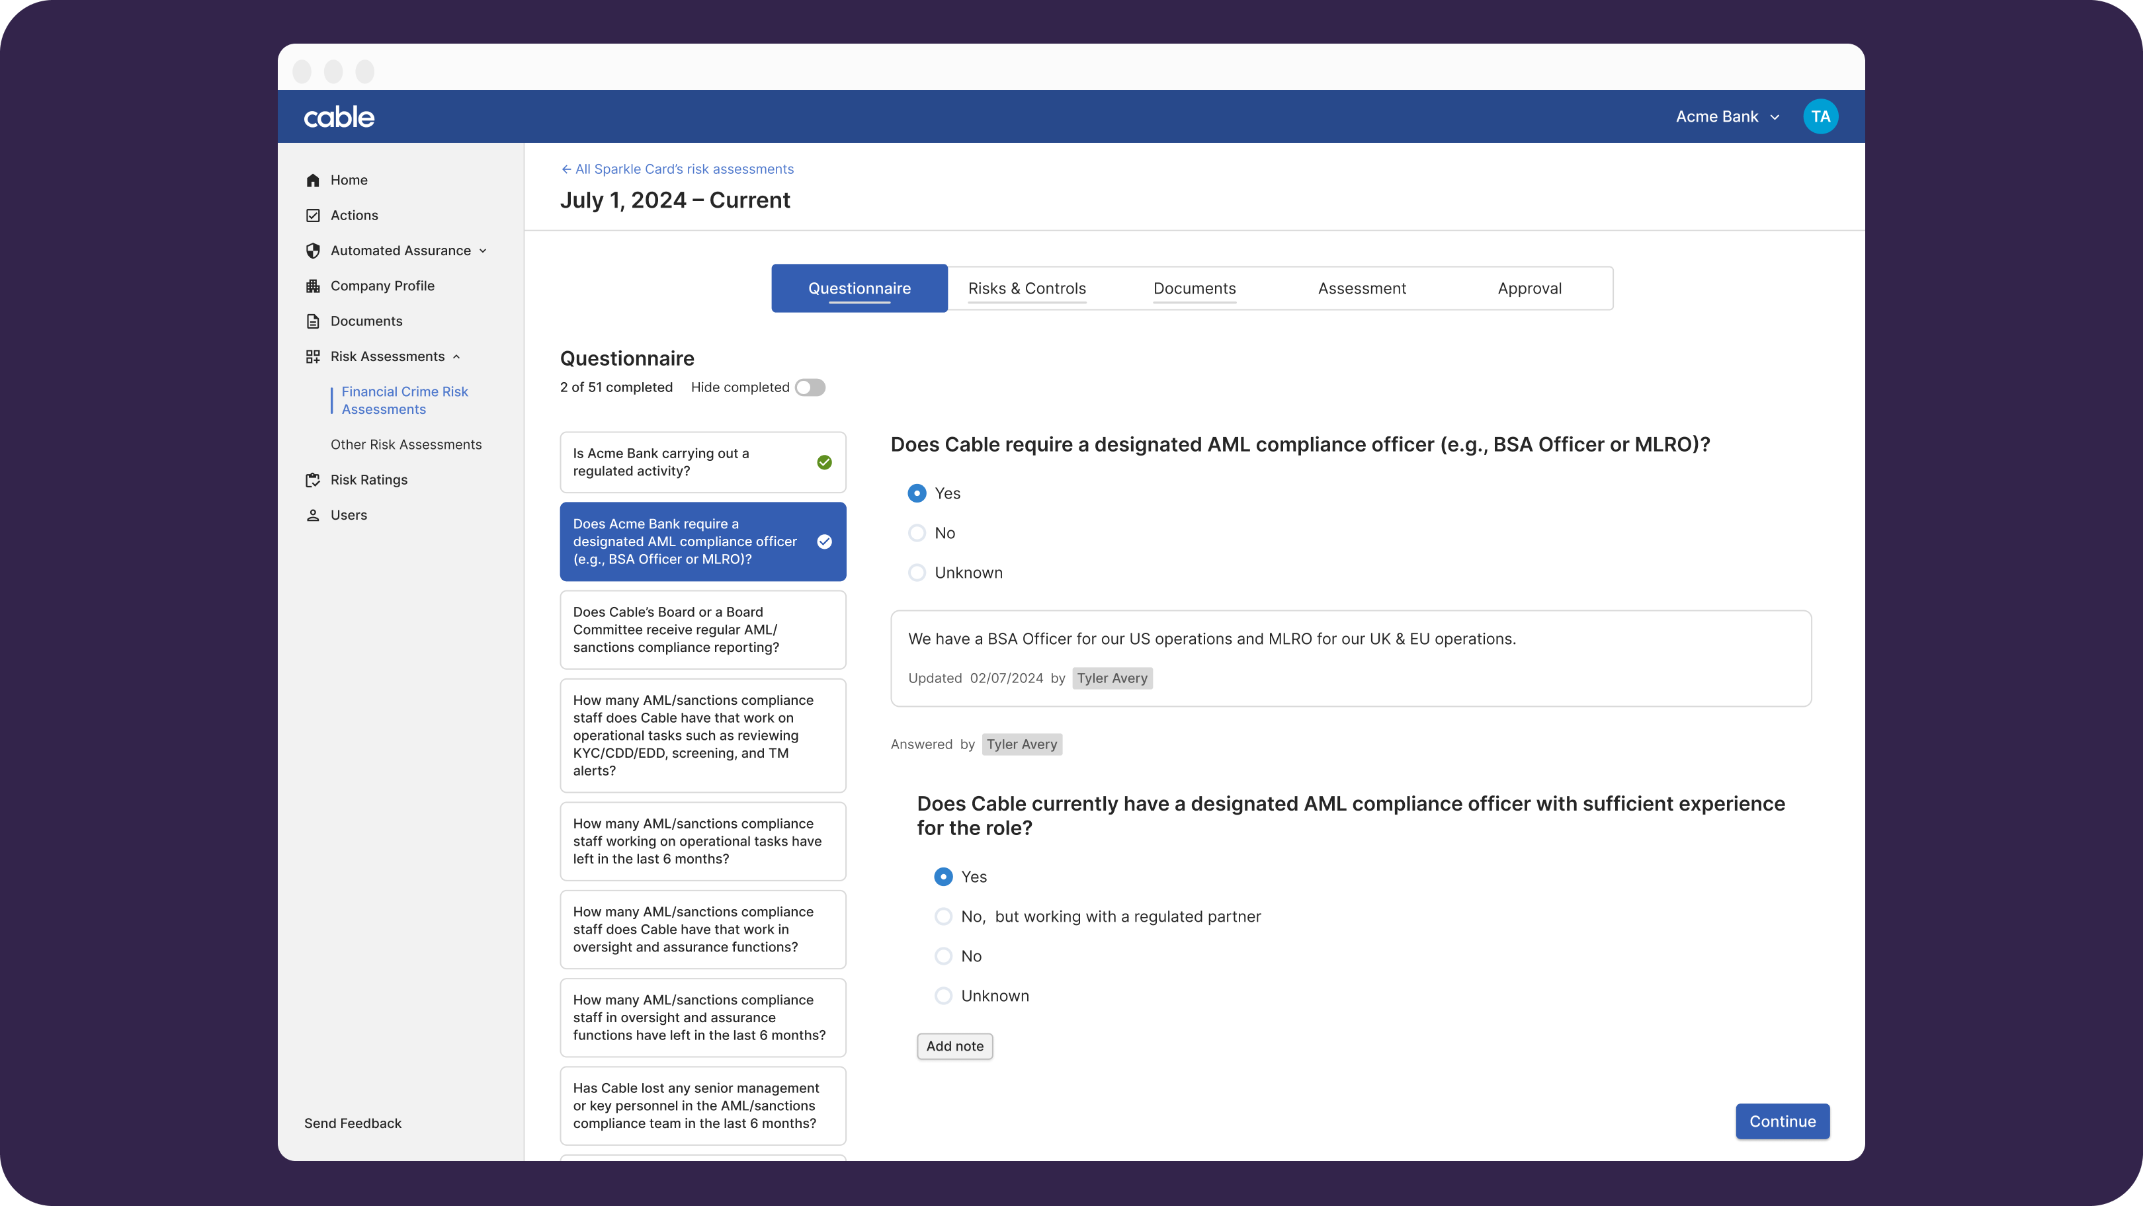Switch to the Approval tab

point(1529,289)
